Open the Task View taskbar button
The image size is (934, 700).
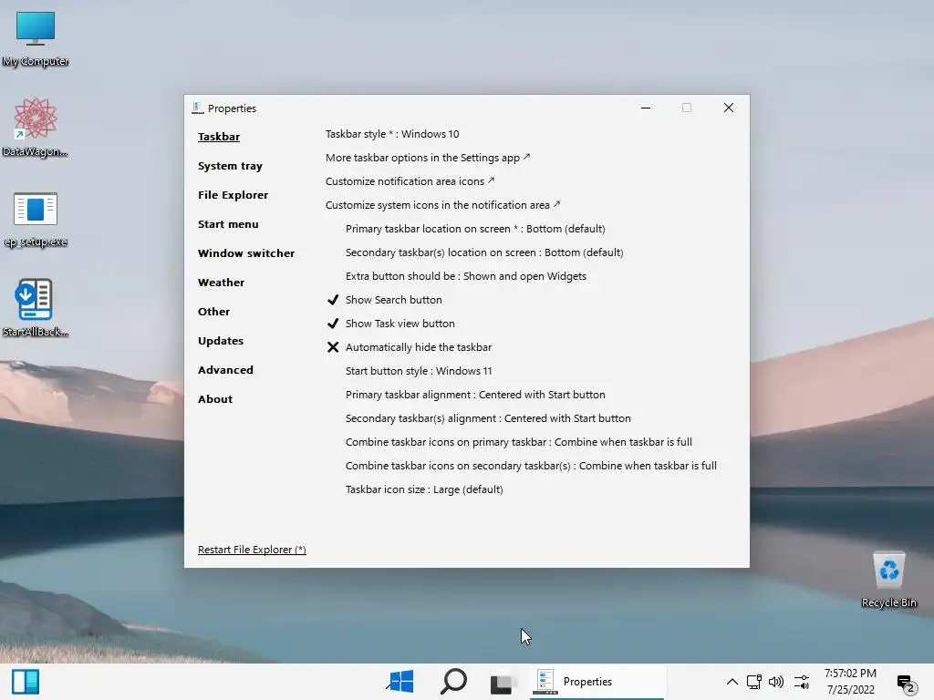point(503,683)
